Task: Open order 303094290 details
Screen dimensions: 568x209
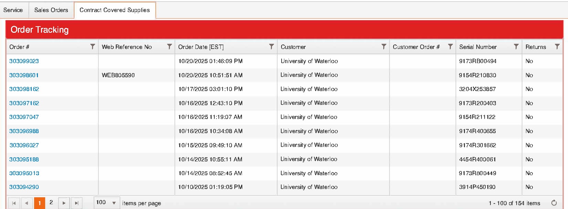Action: pyautogui.click(x=24, y=187)
